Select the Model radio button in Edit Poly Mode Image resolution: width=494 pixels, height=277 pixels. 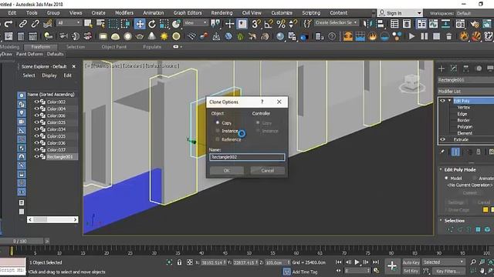point(446,178)
